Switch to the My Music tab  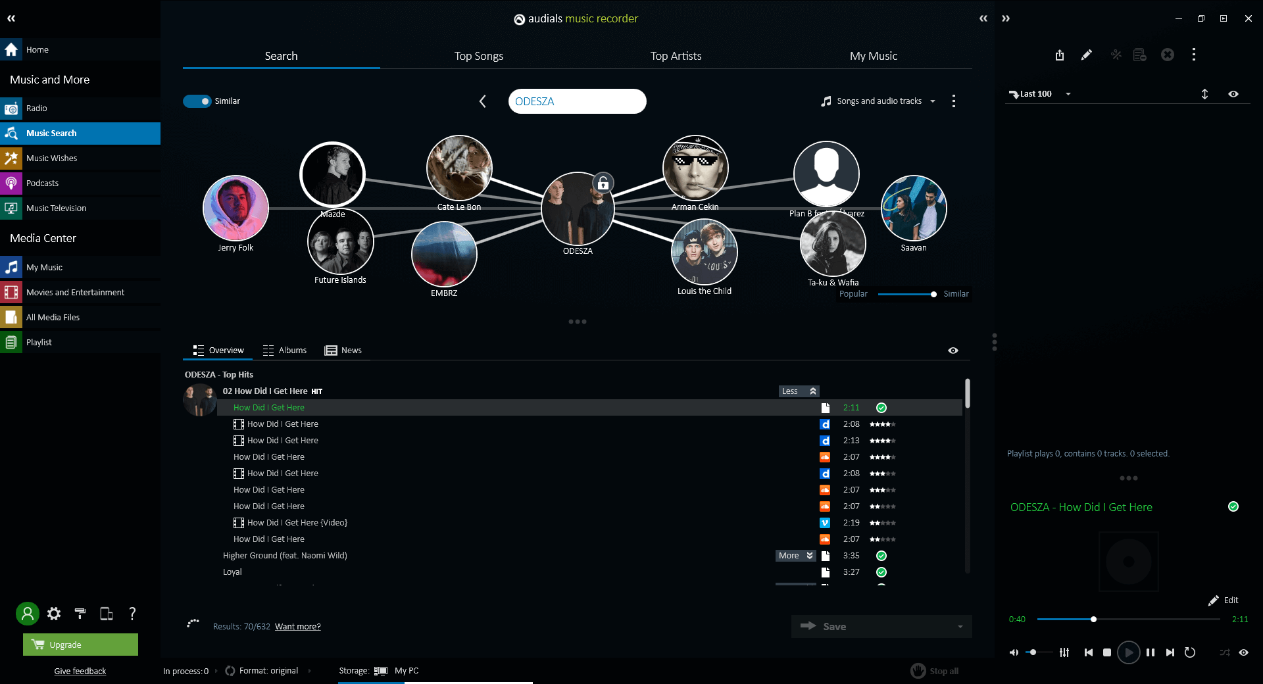point(874,56)
